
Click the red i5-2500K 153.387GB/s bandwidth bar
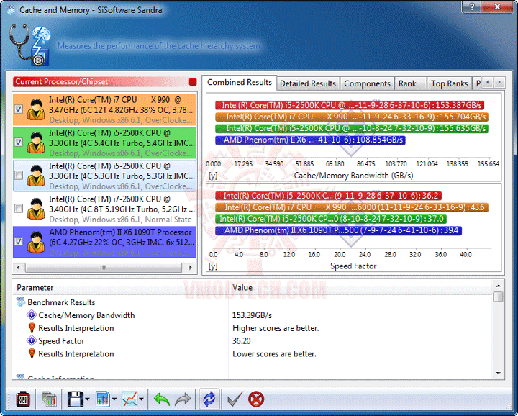pyautogui.click(x=350, y=105)
